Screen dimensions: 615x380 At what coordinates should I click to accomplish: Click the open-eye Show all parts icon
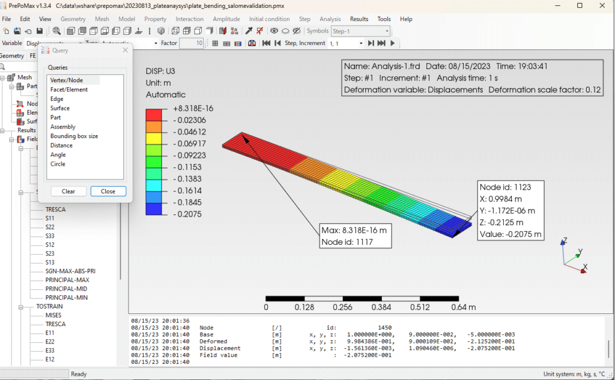(x=274, y=31)
